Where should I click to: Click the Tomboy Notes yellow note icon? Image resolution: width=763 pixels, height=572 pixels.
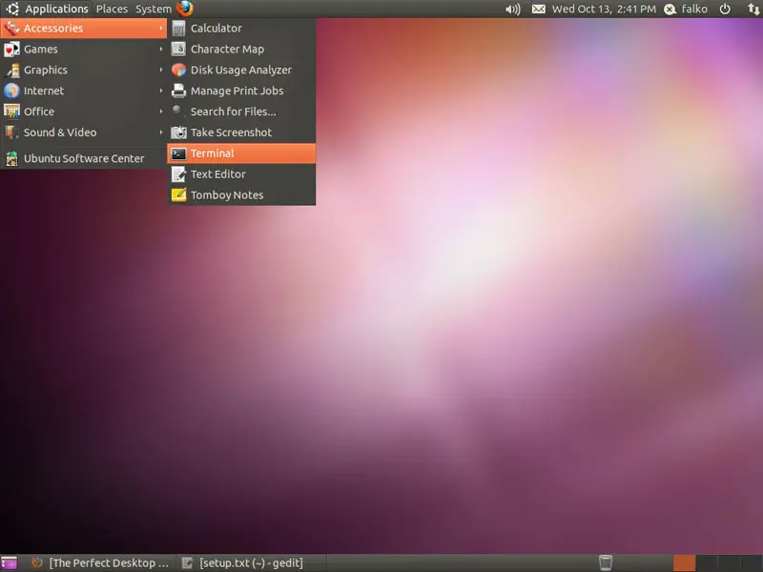coord(178,195)
